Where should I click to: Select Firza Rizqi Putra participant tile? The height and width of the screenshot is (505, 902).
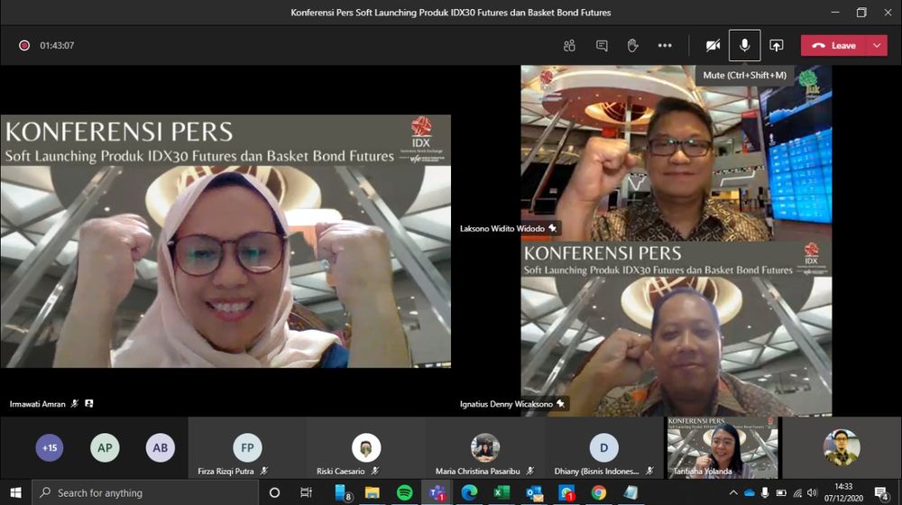(246, 448)
